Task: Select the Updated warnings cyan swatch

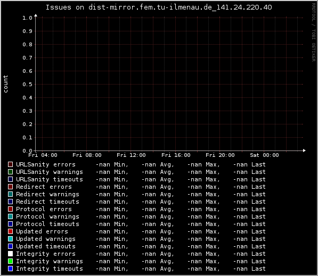Action: click(x=10, y=239)
